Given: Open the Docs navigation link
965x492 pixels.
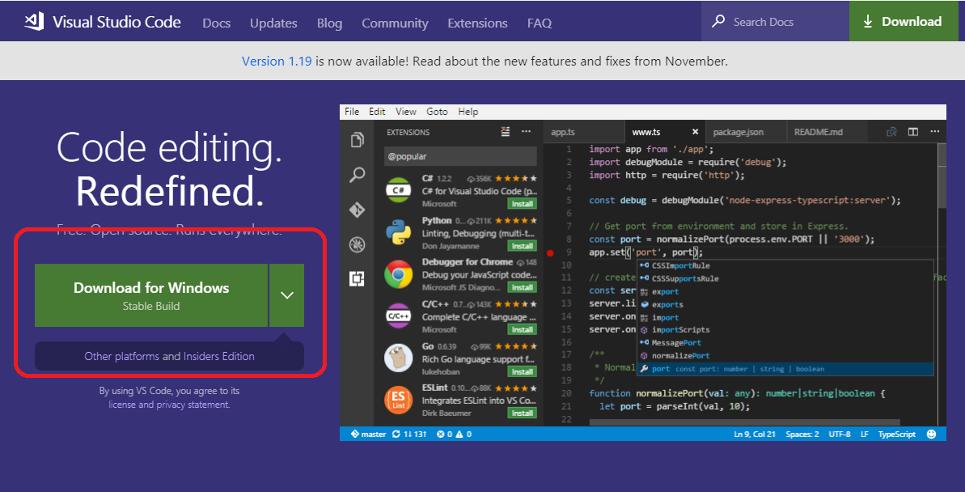Looking at the screenshot, I should pyautogui.click(x=217, y=23).
